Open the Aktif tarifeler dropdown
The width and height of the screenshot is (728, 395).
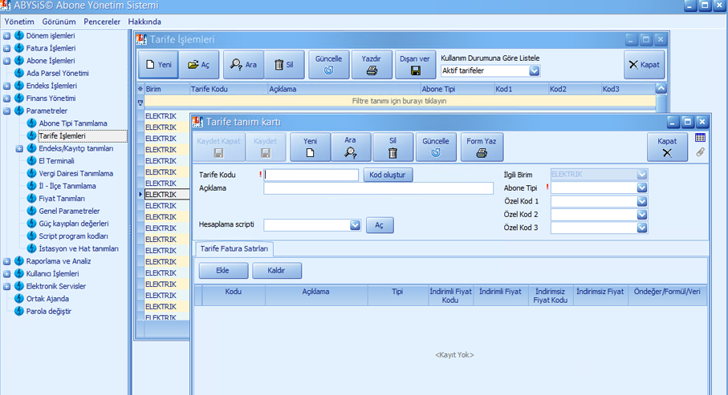tap(535, 71)
